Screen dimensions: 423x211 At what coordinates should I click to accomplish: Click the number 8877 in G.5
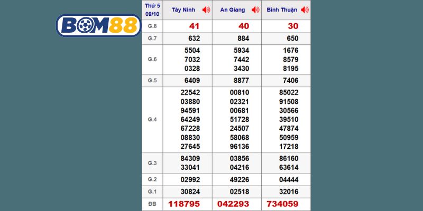pos(242,81)
